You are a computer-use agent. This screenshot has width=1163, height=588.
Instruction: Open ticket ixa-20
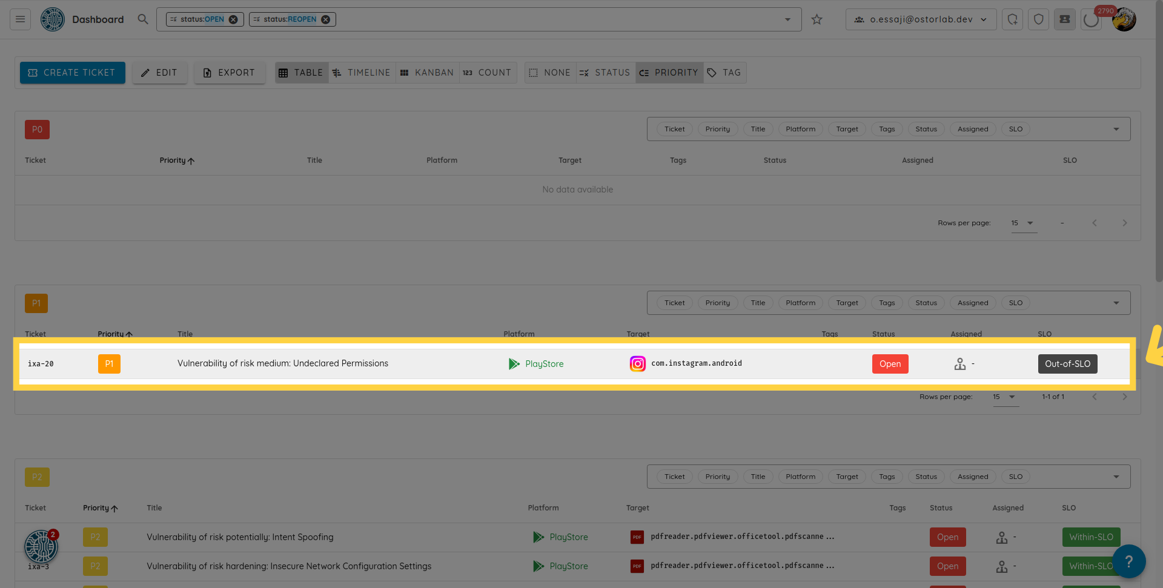[41, 364]
